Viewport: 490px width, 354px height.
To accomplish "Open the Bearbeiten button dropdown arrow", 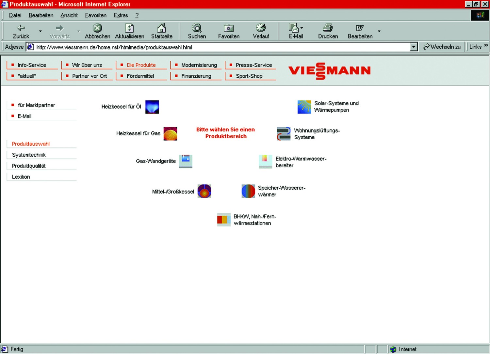I will coord(379,31).
